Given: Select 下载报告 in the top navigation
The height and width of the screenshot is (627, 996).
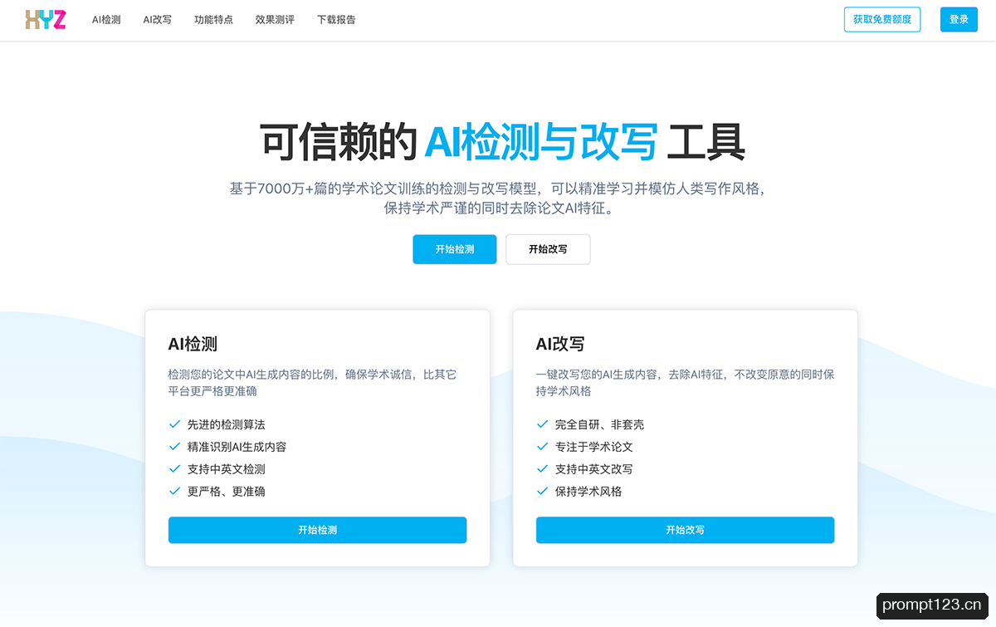Looking at the screenshot, I should (x=336, y=20).
